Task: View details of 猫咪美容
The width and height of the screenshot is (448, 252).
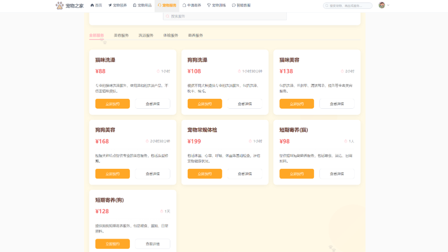Action: [x=337, y=104]
